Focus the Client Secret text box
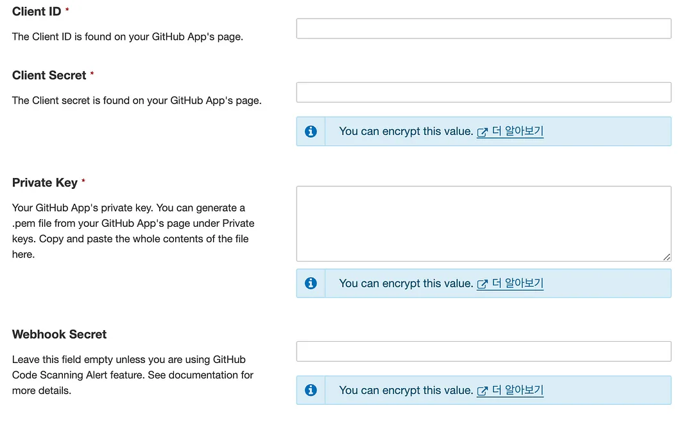Image resolution: width=688 pixels, height=426 pixels. 483,92
